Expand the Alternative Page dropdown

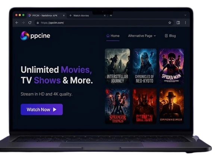[142, 36]
